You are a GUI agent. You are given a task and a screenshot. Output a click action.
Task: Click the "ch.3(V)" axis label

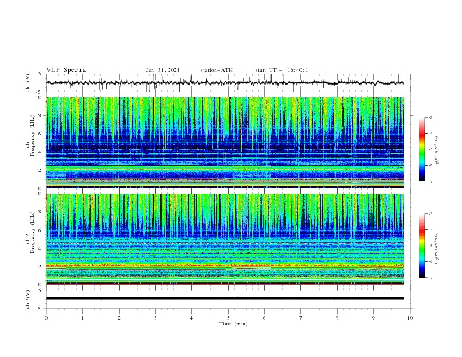pos(28,299)
